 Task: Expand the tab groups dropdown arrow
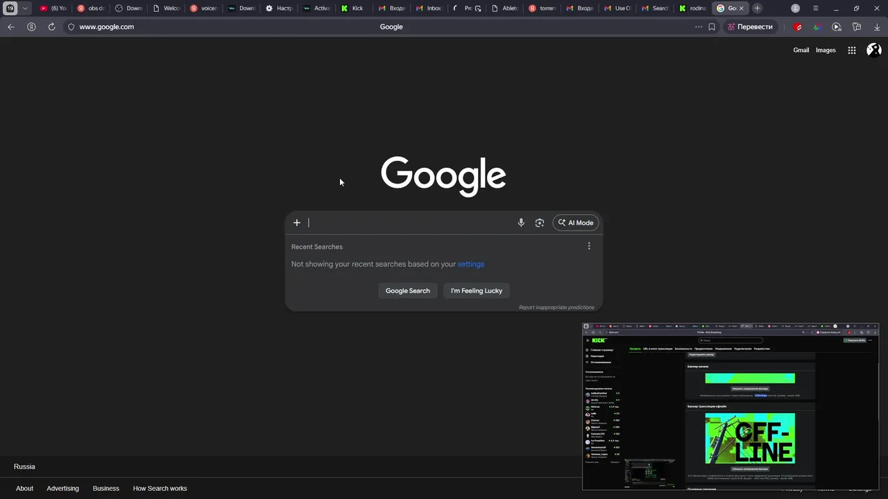coord(25,8)
